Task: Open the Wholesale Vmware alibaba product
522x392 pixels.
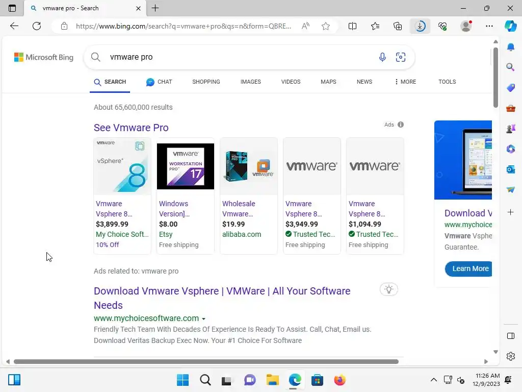Action: 249,196
